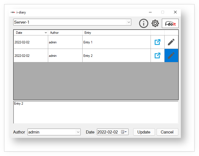Sort by the Entry column header
199x156 pixels.
[116, 33]
